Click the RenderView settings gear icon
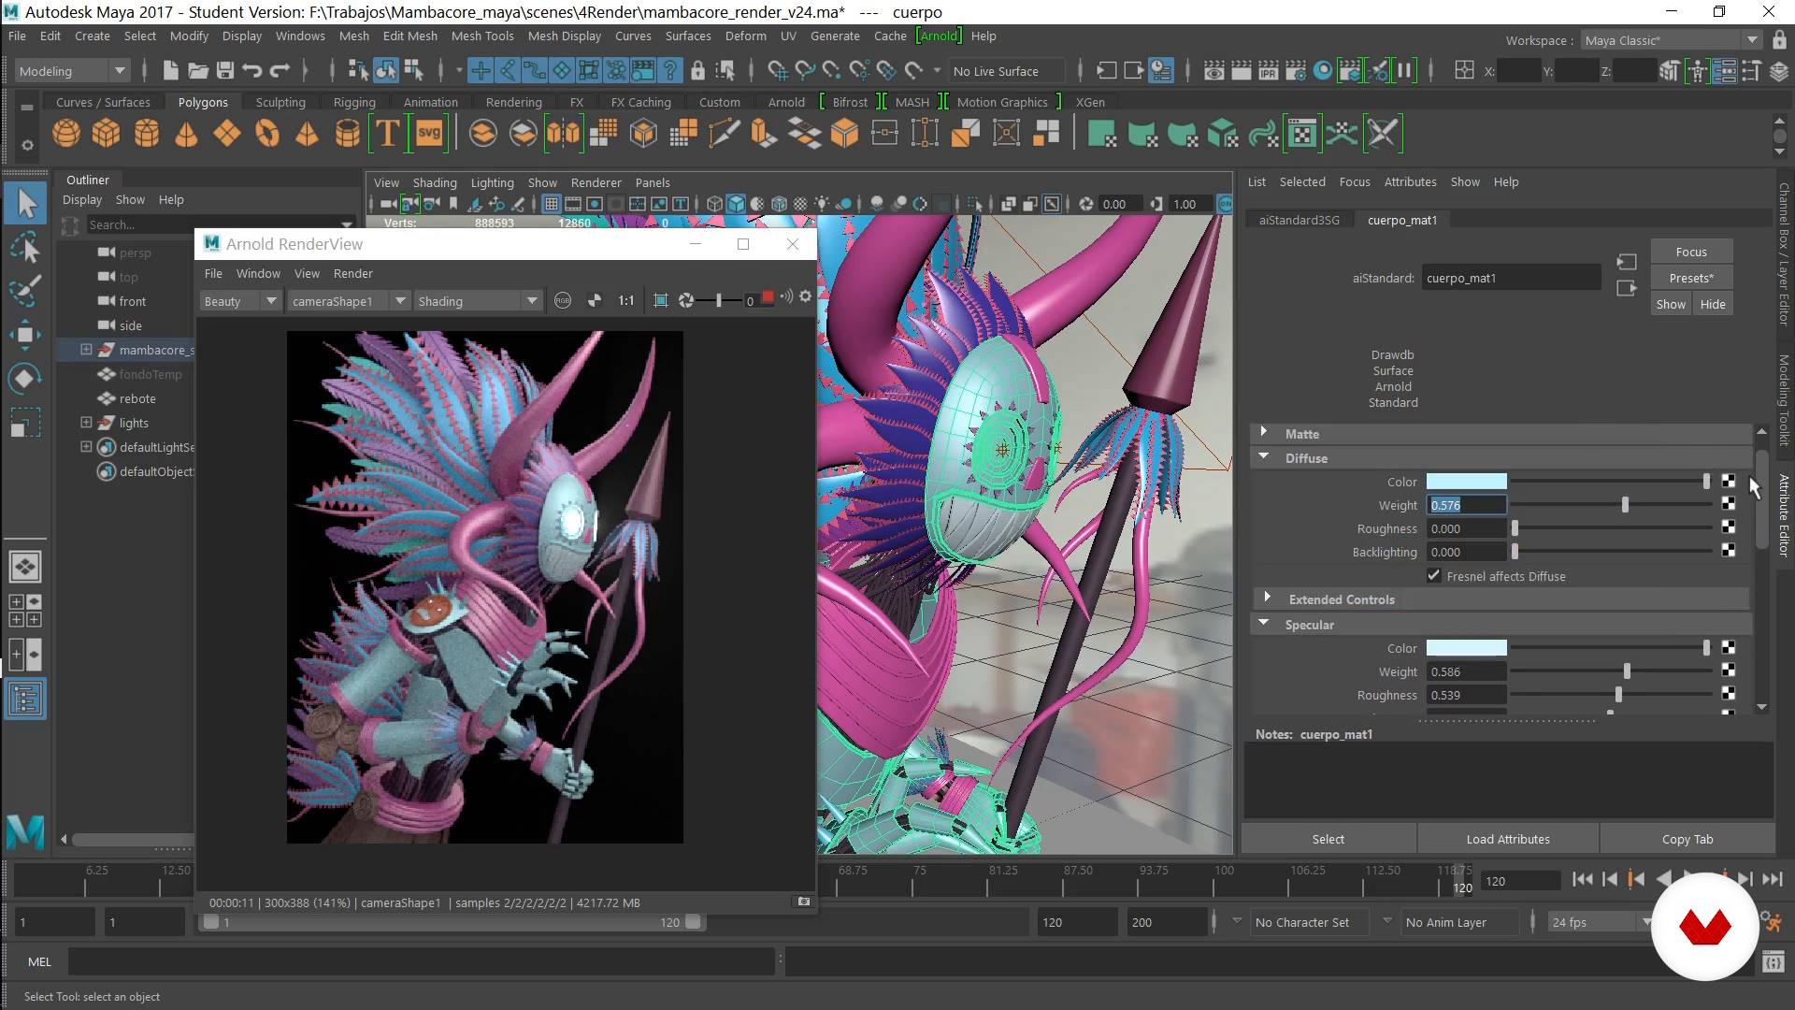 [805, 297]
